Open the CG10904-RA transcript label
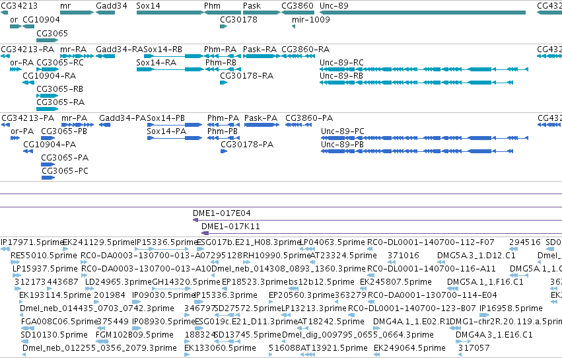The image size is (562, 358). pyautogui.click(x=50, y=75)
